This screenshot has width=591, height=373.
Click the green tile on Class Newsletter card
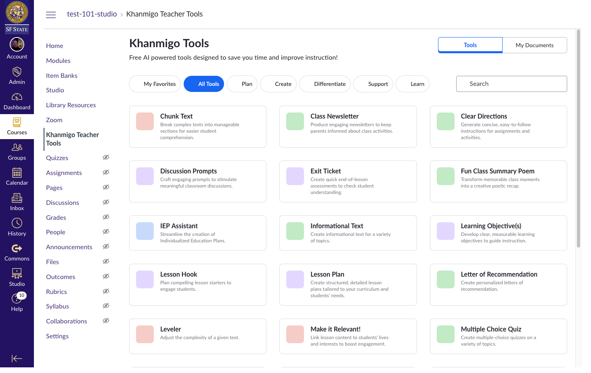[x=295, y=121]
